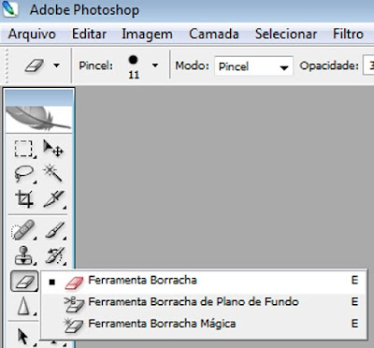The height and width of the screenshot is (348, 374).
Task: Select the Spot Healing Brush tool
Action: click(x=23, y=230)
